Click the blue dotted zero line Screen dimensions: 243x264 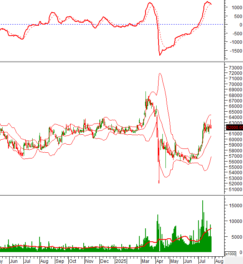point(112,25)
